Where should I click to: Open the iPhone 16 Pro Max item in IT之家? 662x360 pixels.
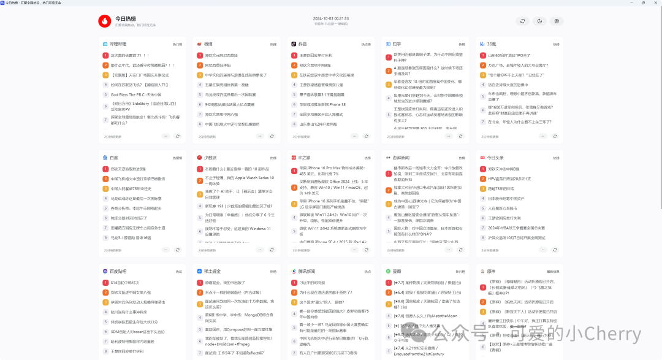(332, 170)
